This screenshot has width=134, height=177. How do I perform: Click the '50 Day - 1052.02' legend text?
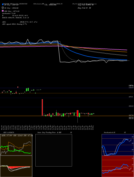pyautogui.click(x=11, y=8)
